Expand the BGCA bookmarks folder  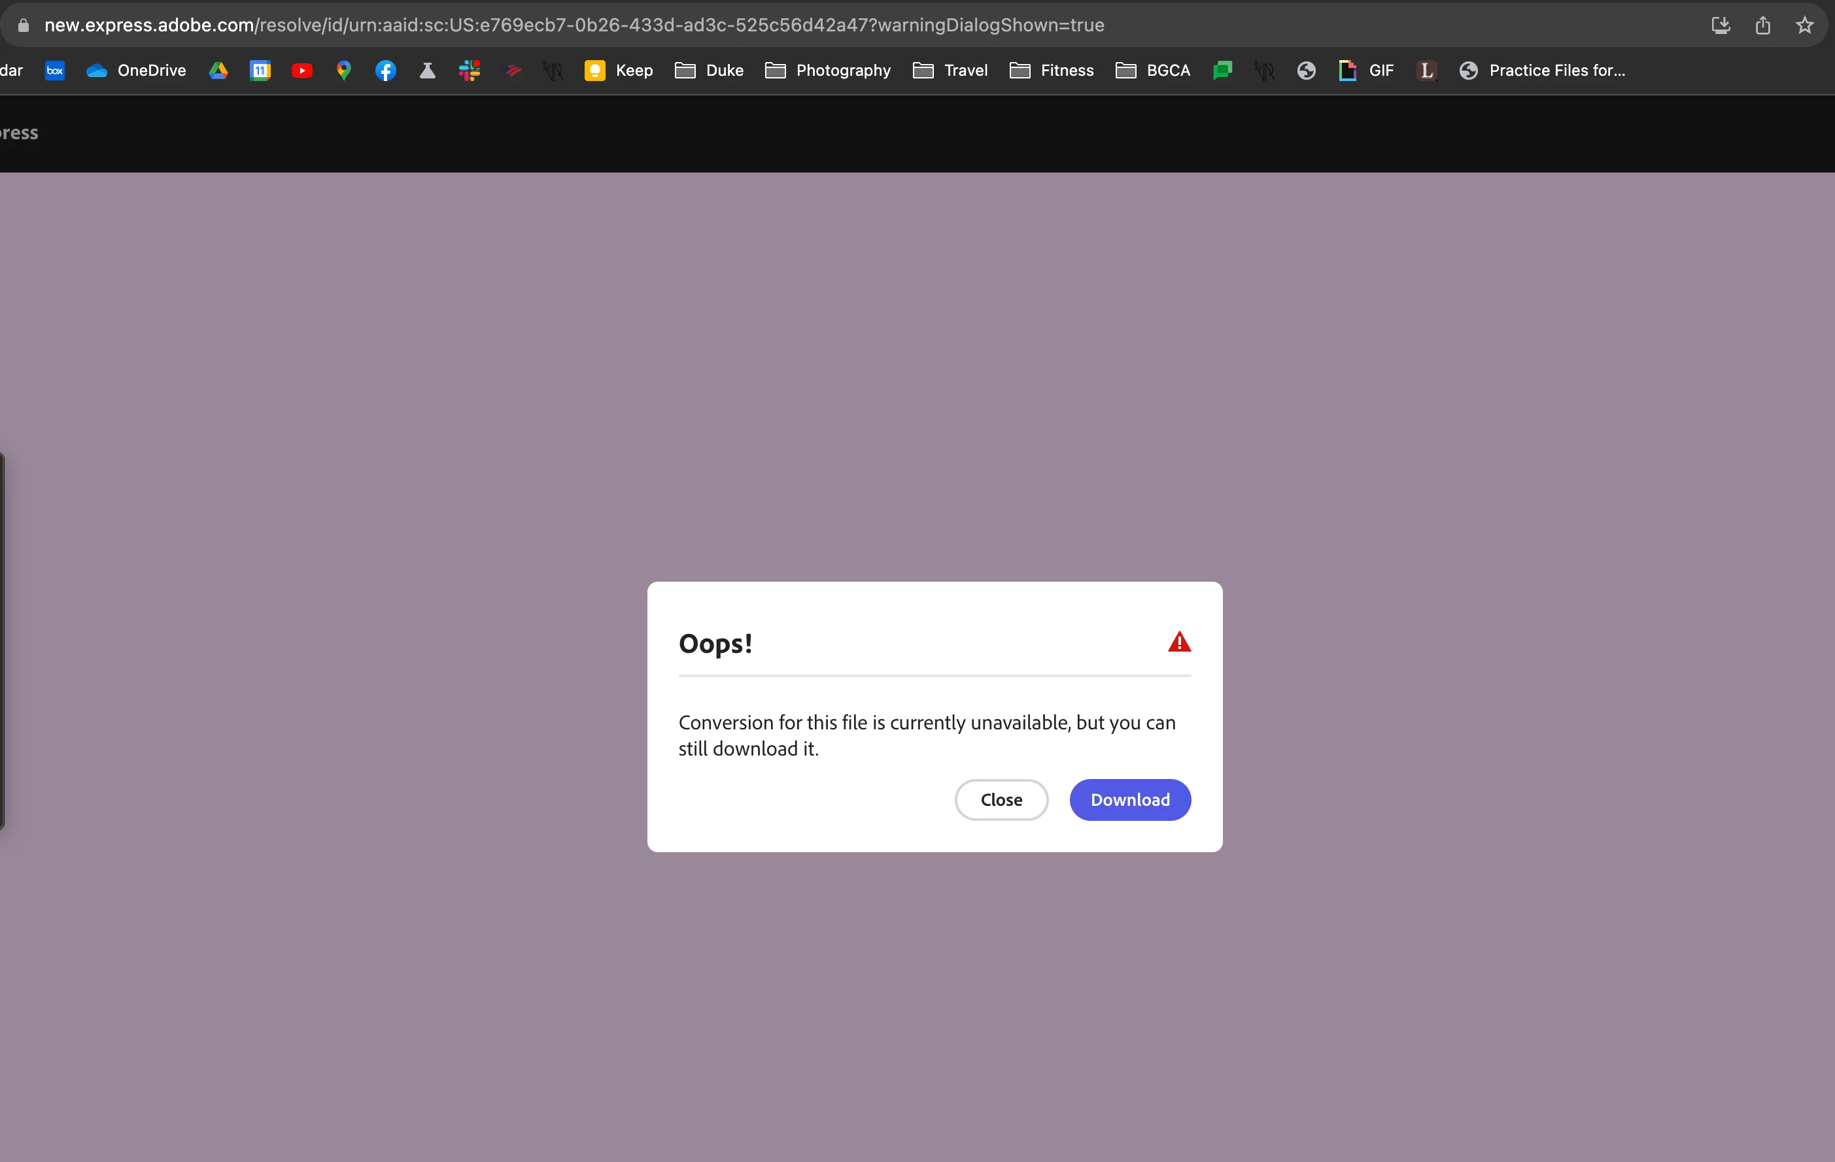click(1153, 70)
